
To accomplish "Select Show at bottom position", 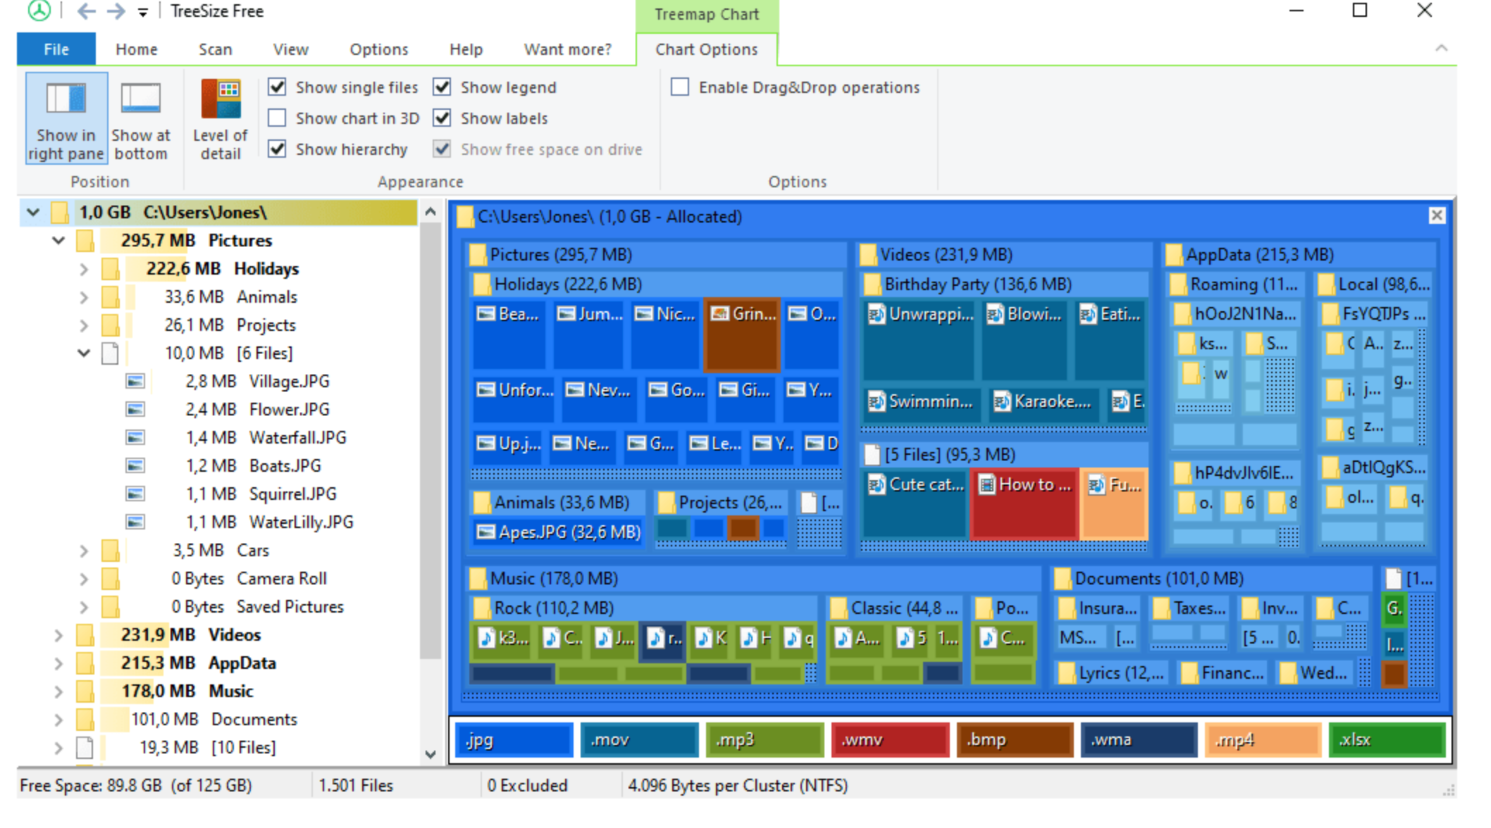I will pos(141,118).
